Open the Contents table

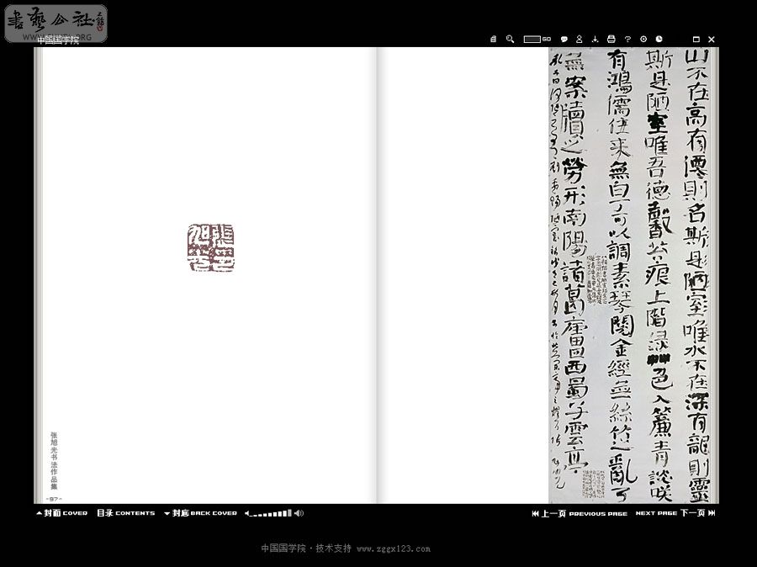point(125,513)
